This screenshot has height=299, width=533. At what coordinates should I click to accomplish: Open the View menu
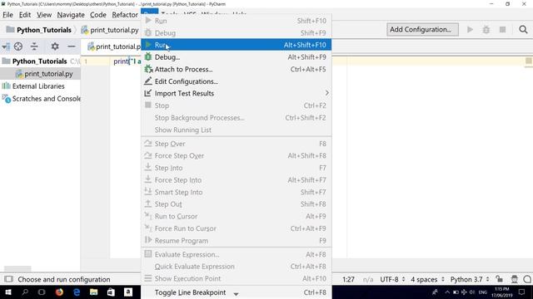(x=44, y=15)
